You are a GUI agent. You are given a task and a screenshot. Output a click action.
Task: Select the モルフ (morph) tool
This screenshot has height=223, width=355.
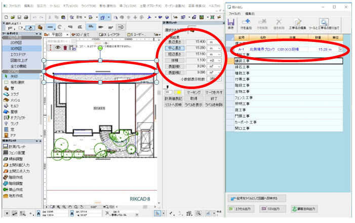14,106
